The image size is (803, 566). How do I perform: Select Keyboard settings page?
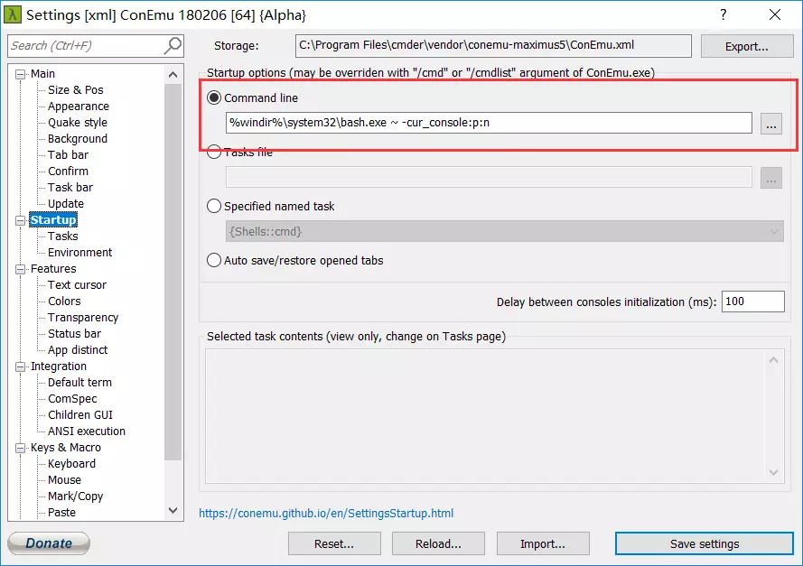(x=71, y=464)
